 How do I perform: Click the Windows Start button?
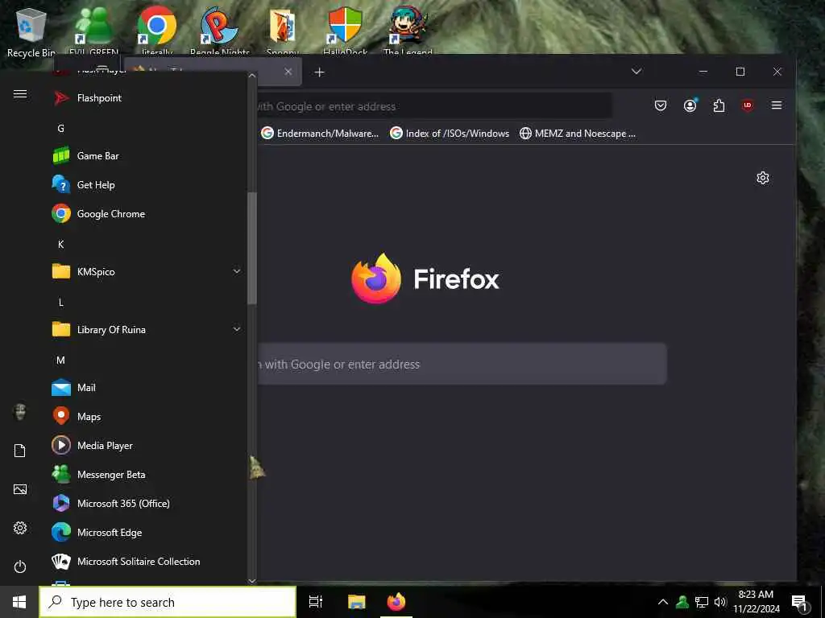(19, 602)
